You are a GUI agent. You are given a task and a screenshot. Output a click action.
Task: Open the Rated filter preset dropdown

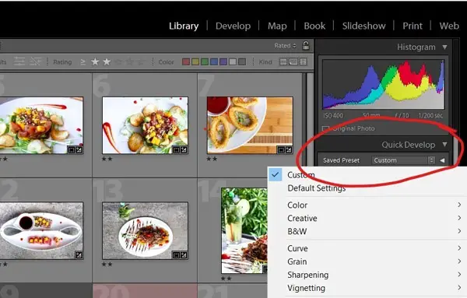(x=285, y=46)
